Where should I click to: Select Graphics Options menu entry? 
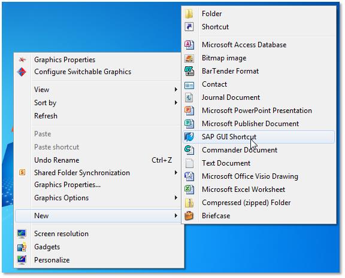pos(61,198)
